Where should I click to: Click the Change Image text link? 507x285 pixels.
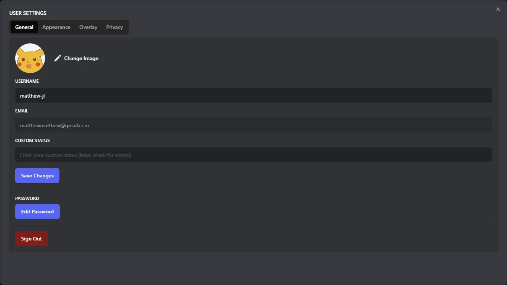click(x=81, y=58)
